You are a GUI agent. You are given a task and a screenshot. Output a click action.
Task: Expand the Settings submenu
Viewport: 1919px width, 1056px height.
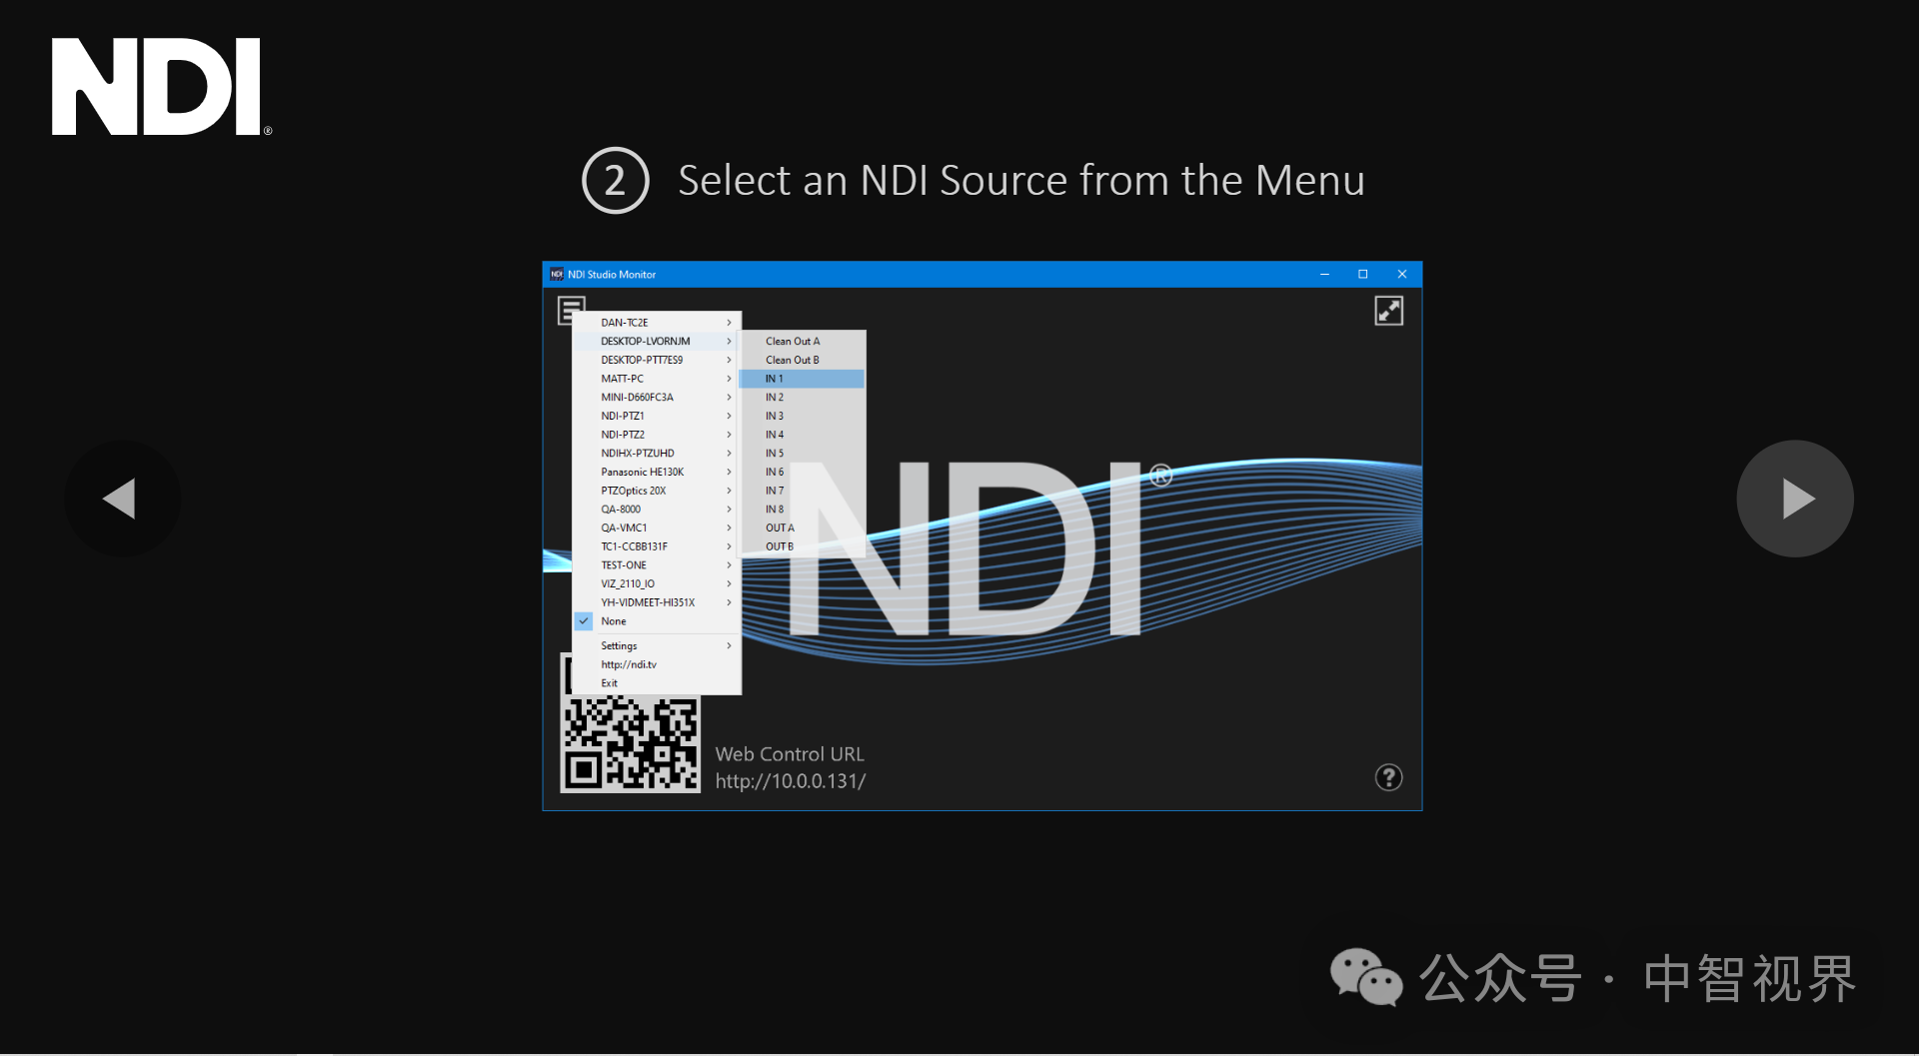[x=619, y=645]
